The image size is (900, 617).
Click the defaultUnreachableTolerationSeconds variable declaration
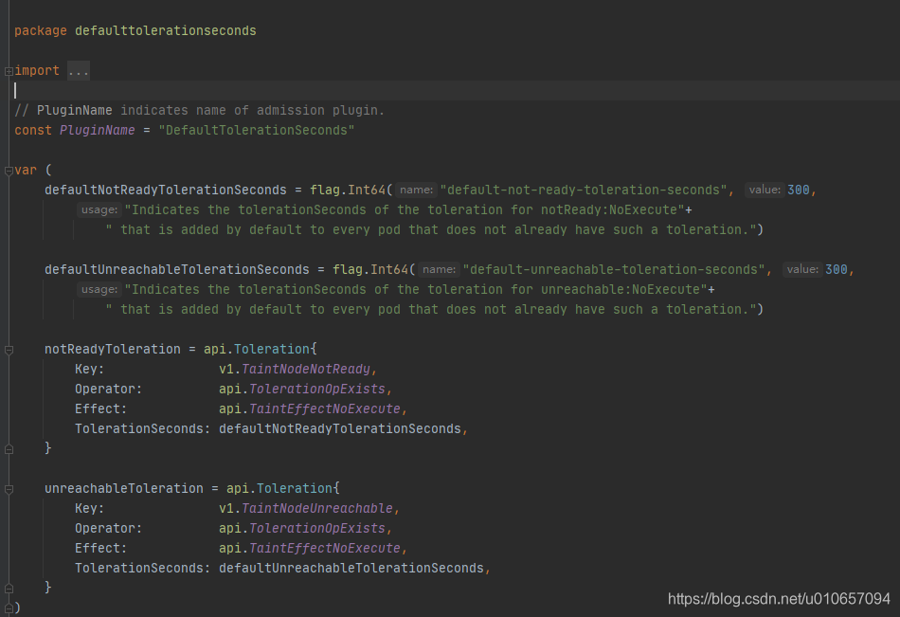(x=177, y=269)
